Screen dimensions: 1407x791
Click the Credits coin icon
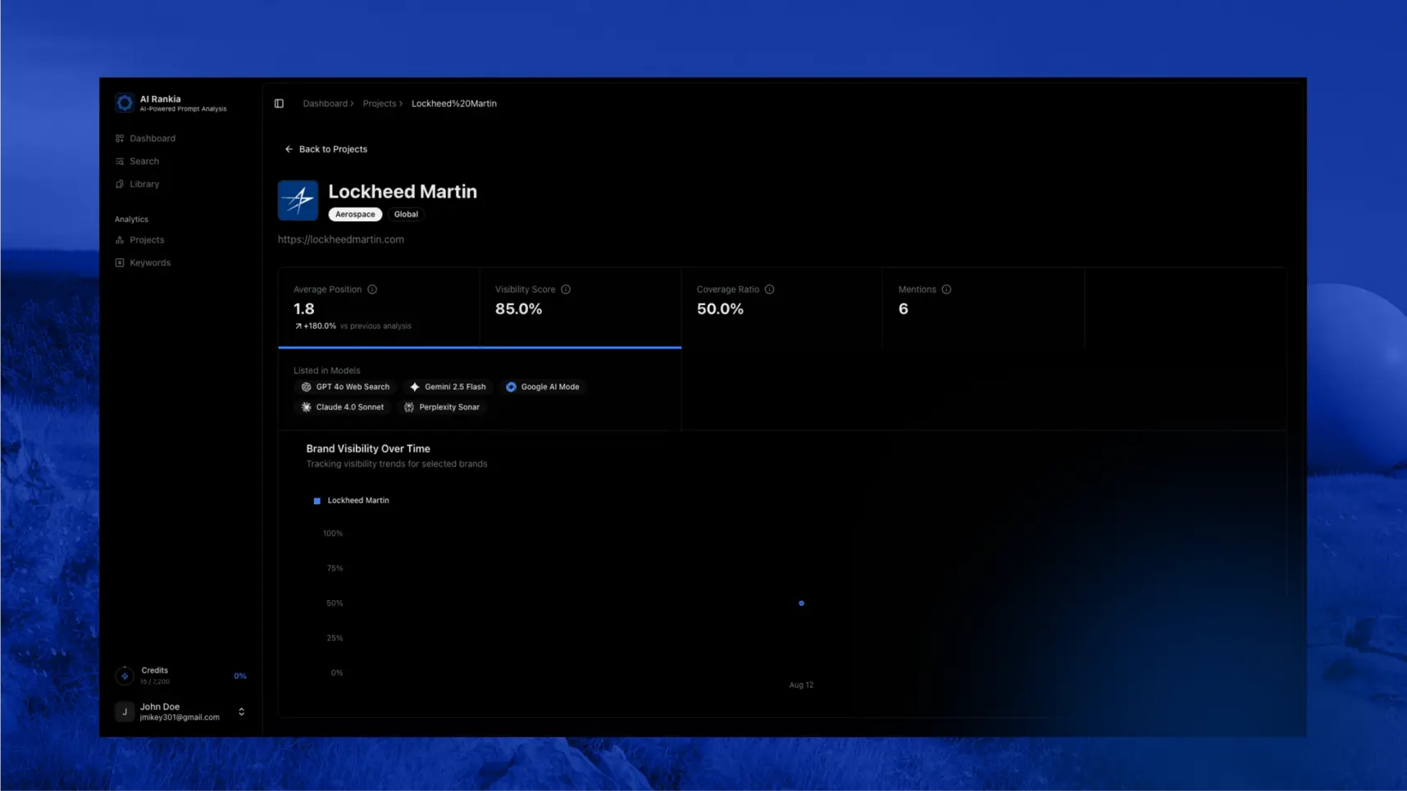coord(125,675)
